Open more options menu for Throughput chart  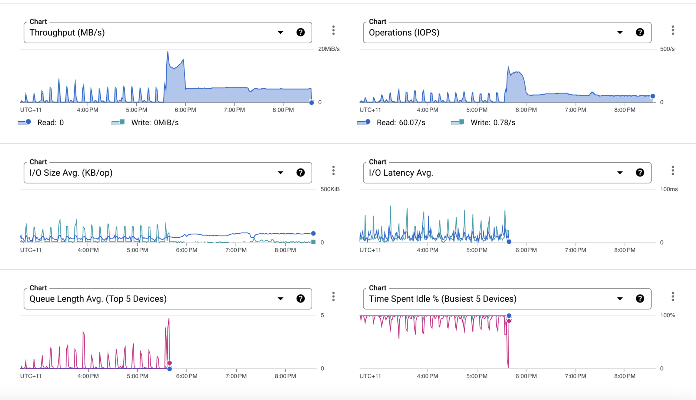333,30
